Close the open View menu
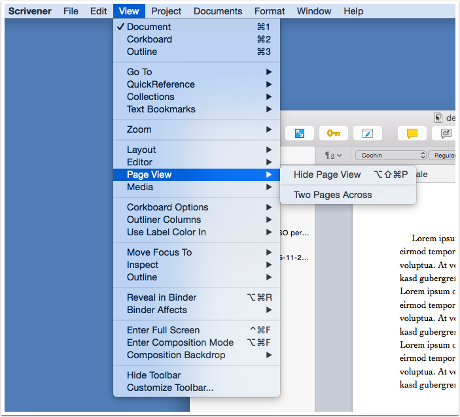 point(129,11)
